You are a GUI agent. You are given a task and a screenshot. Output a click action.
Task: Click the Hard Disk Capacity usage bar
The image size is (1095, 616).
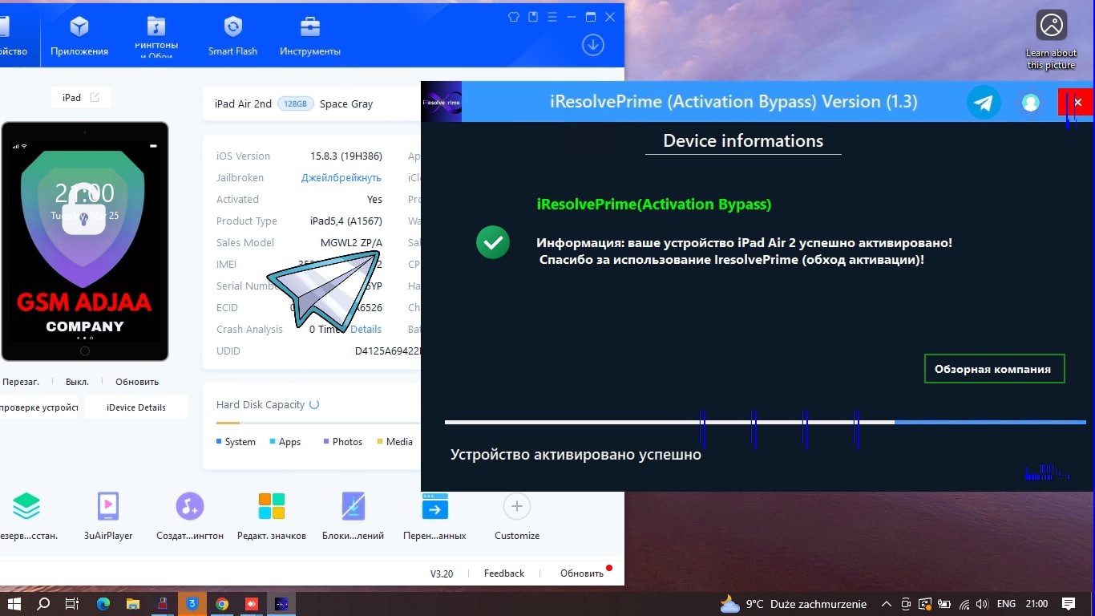coord(318,423)
